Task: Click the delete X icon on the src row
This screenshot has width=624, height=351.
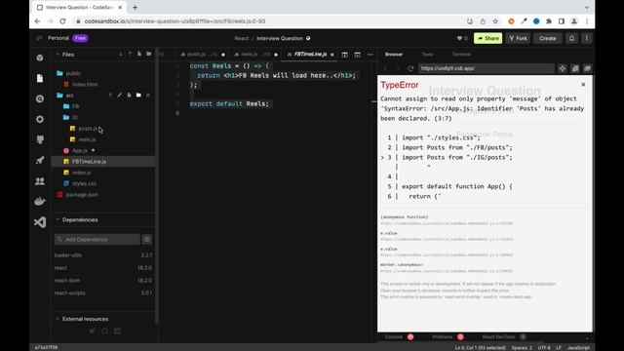Action: 148,96
